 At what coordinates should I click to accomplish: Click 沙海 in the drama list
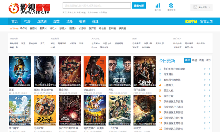tap(81, 44)
